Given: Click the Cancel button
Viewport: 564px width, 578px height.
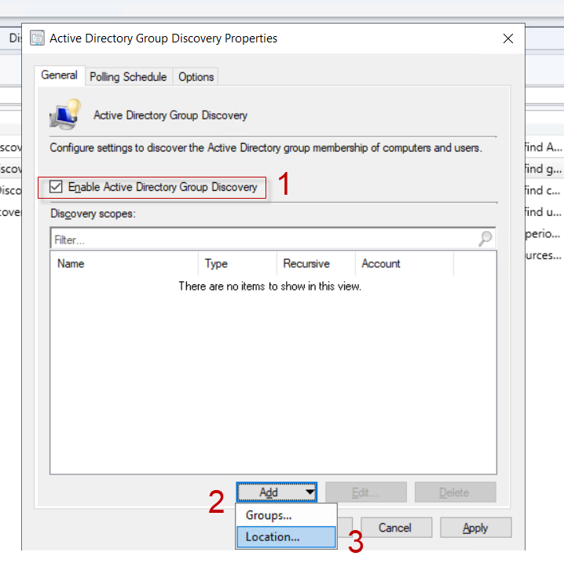Looking at the screenshot, I should pos(396,528).
